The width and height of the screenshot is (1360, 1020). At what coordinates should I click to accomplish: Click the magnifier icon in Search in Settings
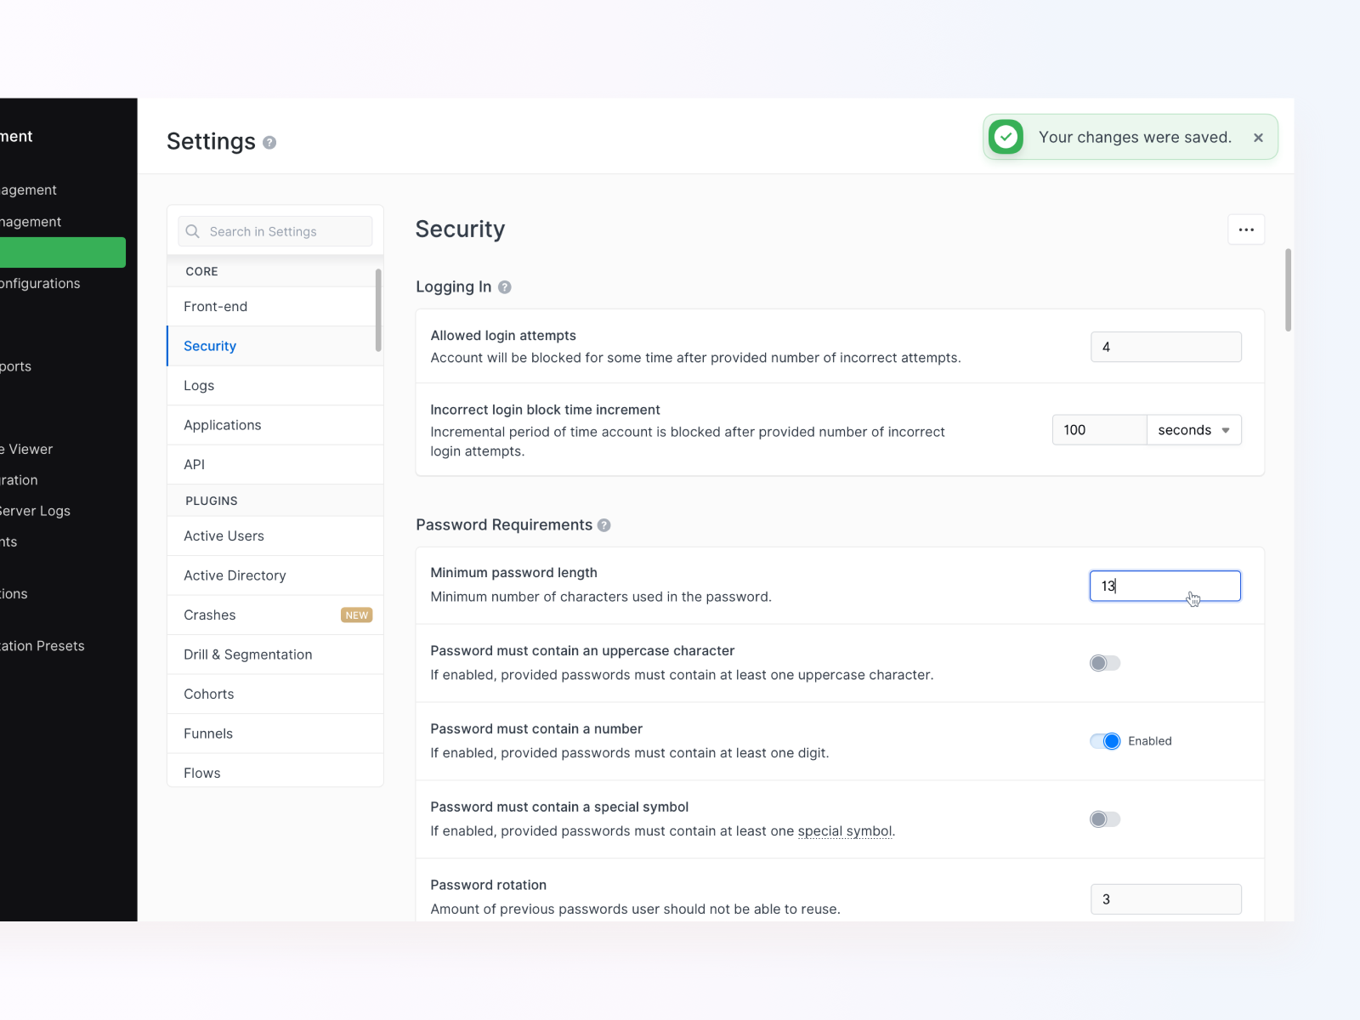(x=193, y=230)
